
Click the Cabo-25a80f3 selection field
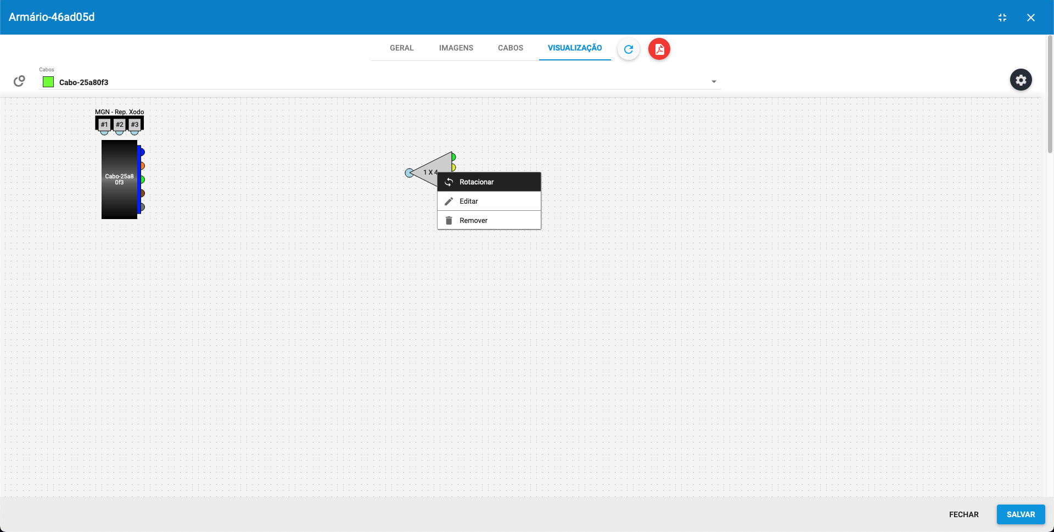(x=380, y=82)
